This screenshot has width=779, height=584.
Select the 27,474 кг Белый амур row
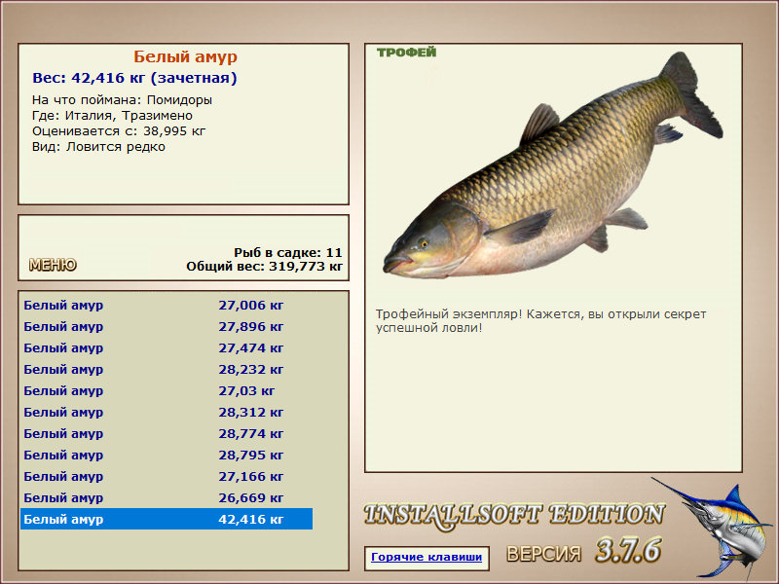tap(167, 348)
